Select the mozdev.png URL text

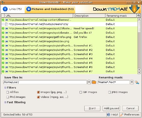[39, 41]
